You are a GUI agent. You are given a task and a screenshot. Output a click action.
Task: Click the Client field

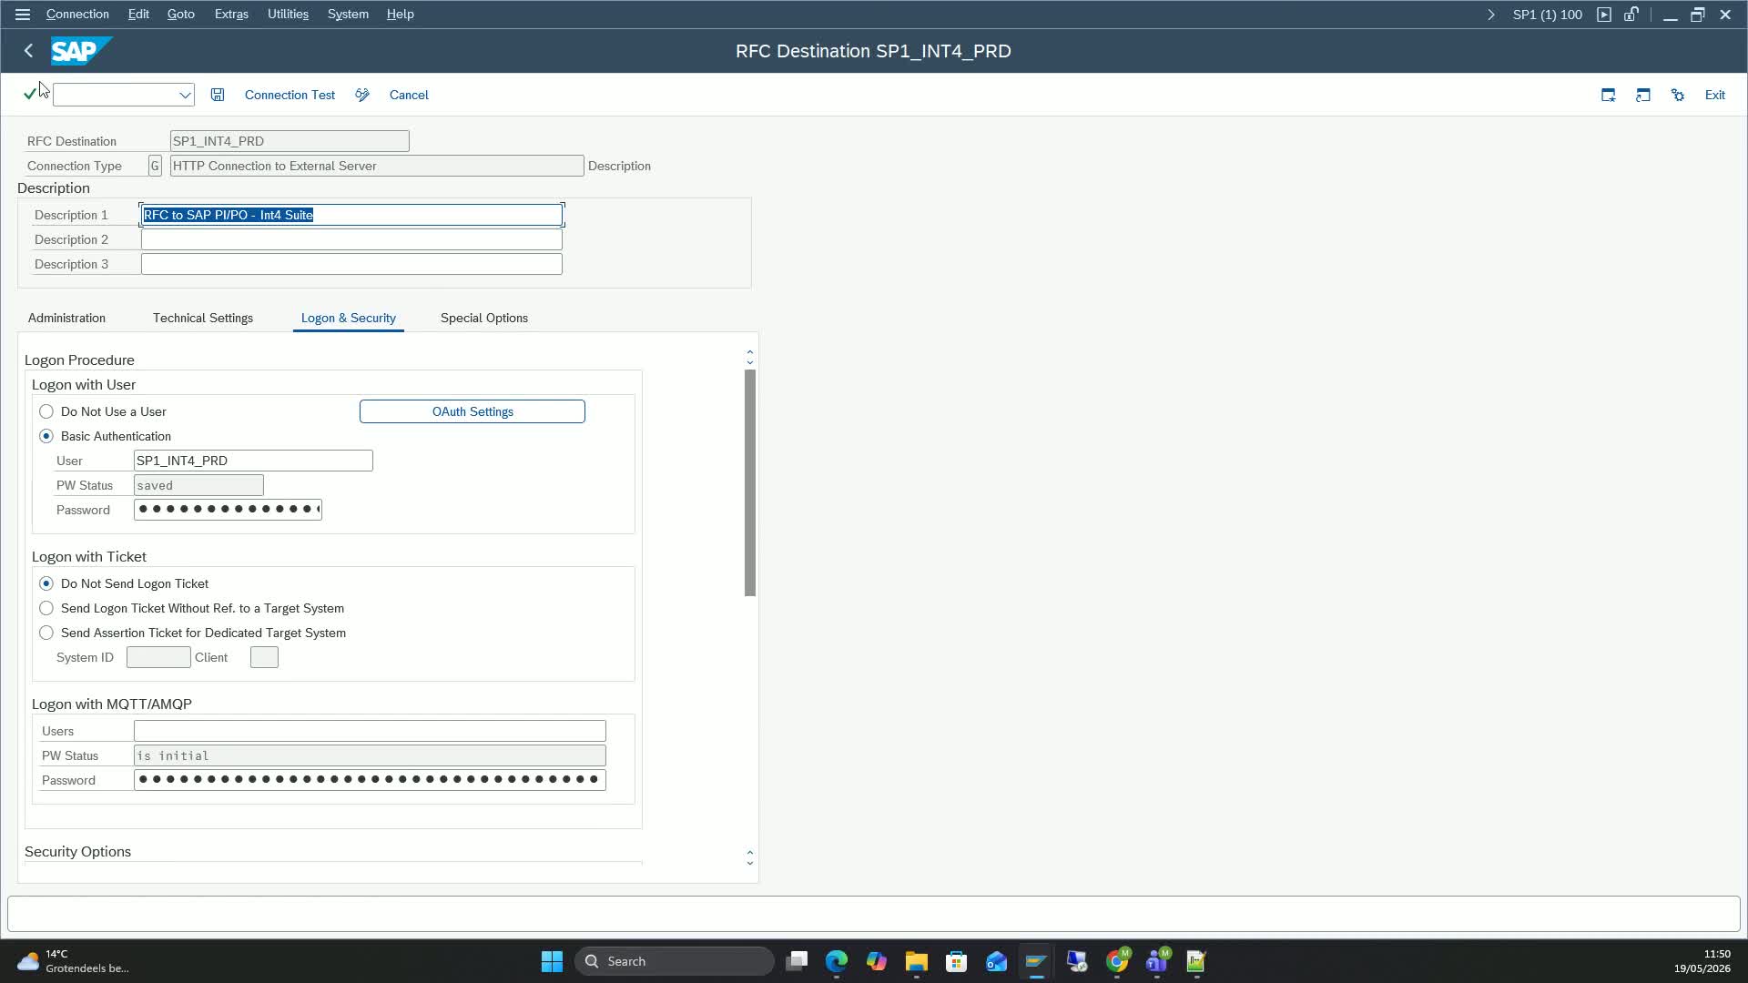(x=264, y=657)
